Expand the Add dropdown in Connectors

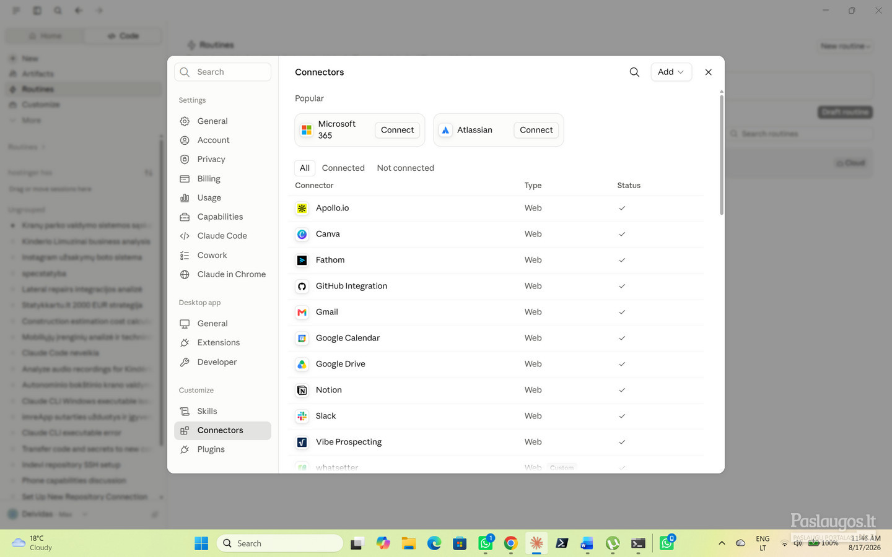671,72
